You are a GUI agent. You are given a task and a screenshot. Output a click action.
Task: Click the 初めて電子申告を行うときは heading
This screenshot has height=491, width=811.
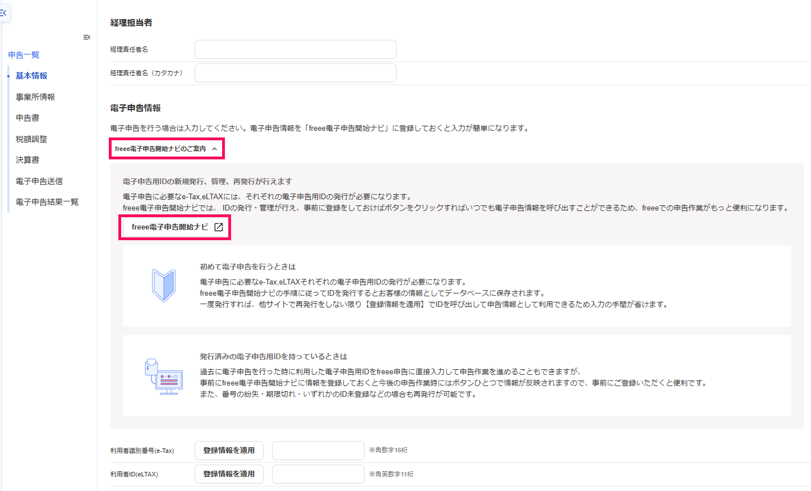[248, 267]
